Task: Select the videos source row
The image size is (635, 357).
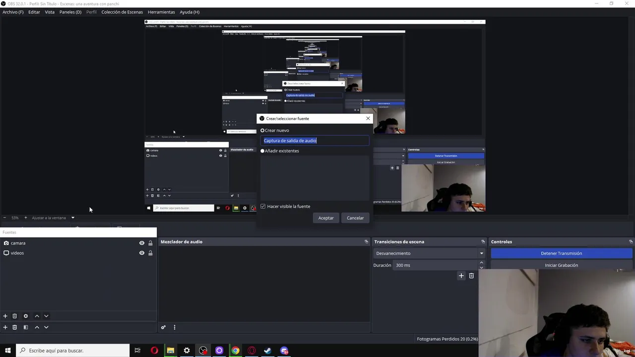Action: point(78,253)
